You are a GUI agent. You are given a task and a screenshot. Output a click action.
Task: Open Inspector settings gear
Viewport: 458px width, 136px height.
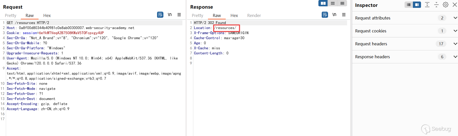[x=446, y=5]
